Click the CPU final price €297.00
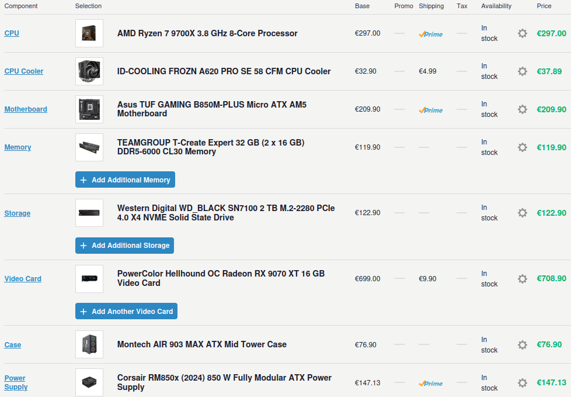Image resolution: width=571 pixels, height=397 pixels. [x=551, y=33]
